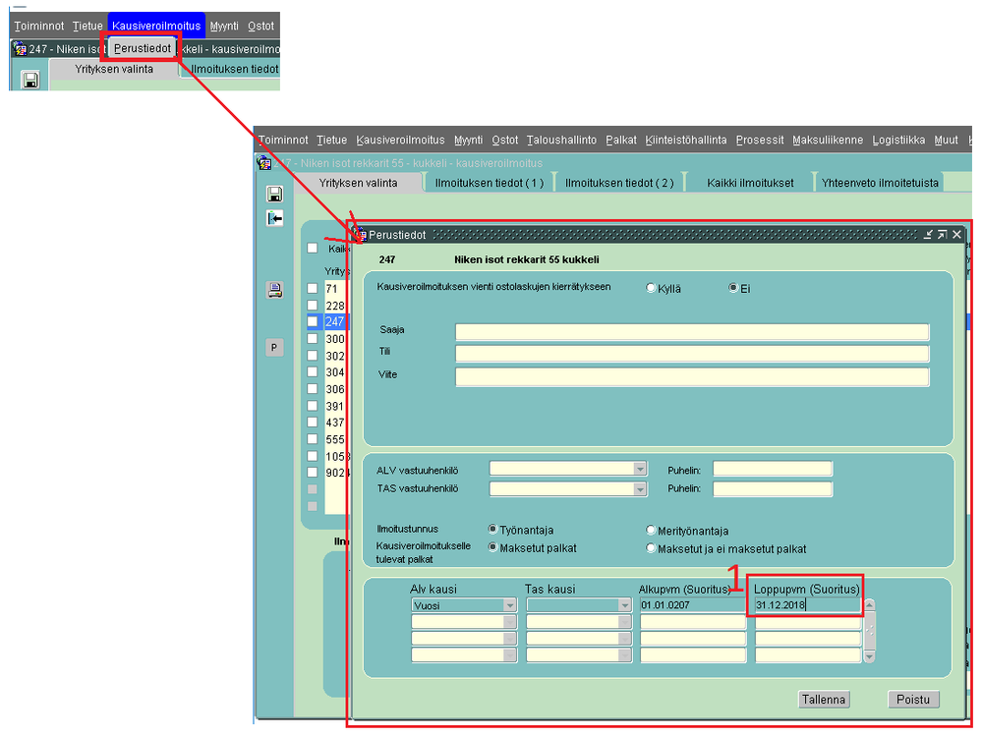The width and height of the screenshot is (982, 737).
Task: Select company row 437
Action: [x=335, y=423]
